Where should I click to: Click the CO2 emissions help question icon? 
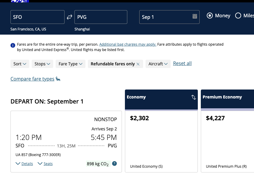(114, 164)
